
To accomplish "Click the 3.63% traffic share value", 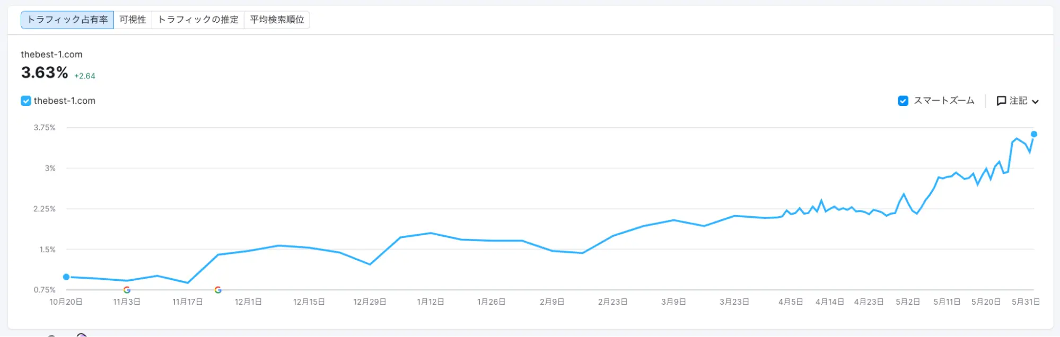I will [45, 72].
